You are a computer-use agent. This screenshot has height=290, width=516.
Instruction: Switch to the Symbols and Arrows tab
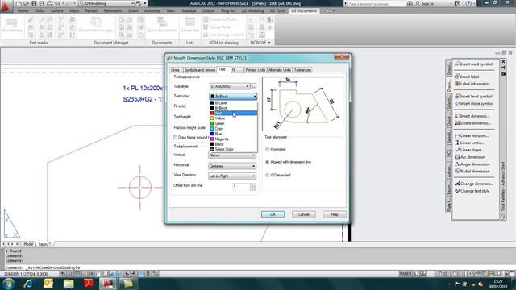[199, 70]
